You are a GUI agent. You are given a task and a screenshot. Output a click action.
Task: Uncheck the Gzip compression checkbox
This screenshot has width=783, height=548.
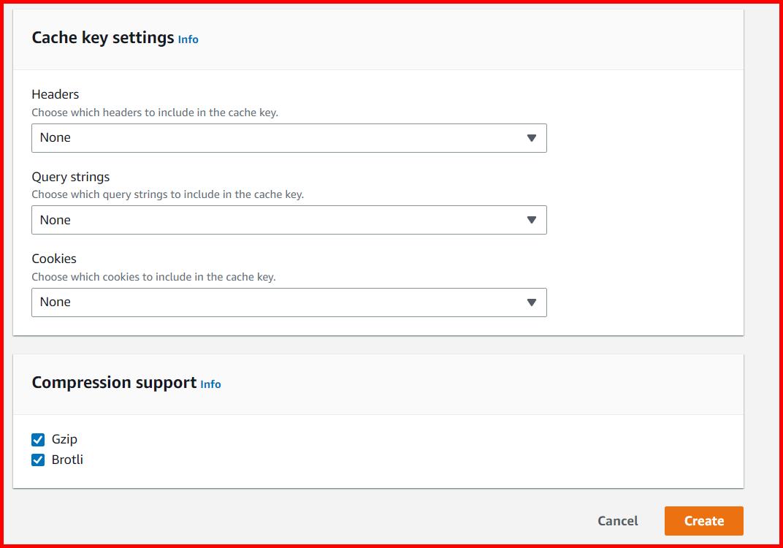(37, 439)
